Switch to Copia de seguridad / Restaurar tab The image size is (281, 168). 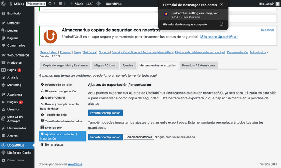point(65,65)
